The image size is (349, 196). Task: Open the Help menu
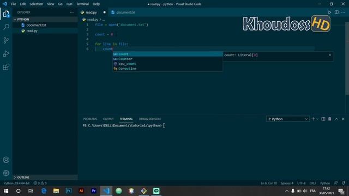tap(96, 4)
